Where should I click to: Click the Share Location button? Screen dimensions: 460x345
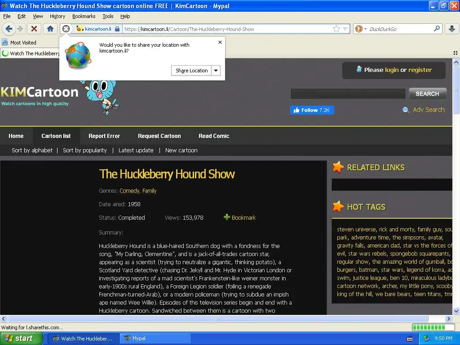[191, 71]
